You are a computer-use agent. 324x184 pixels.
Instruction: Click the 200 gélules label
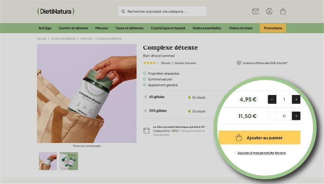coord(158,111)
